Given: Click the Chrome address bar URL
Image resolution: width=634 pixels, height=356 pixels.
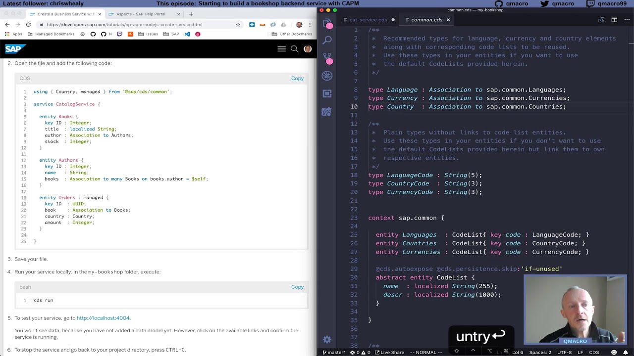Looking at the screenshot, I should point(124,24).
